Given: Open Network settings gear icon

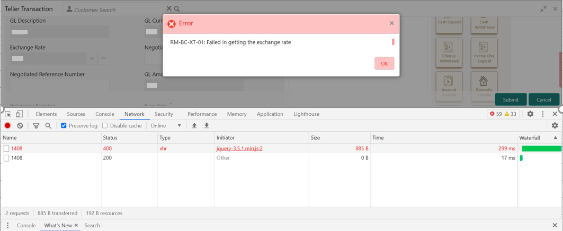Looking at the screenshot, I should (x=555, y=126).
